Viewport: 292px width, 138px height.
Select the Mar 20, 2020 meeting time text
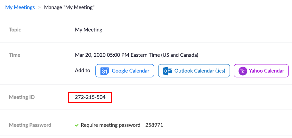(136, 55)
